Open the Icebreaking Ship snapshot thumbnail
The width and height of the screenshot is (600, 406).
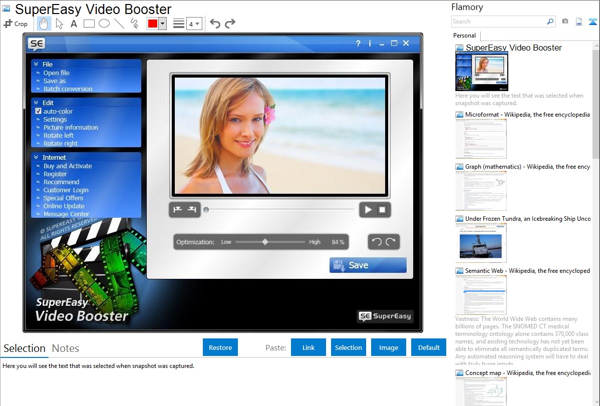pyautogui.click(x=481, y=243)
